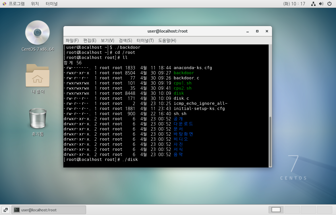The height and width of the screenshot is (215, 336).
Task: Click the 비디오 directory name
Action: (181, 139)
